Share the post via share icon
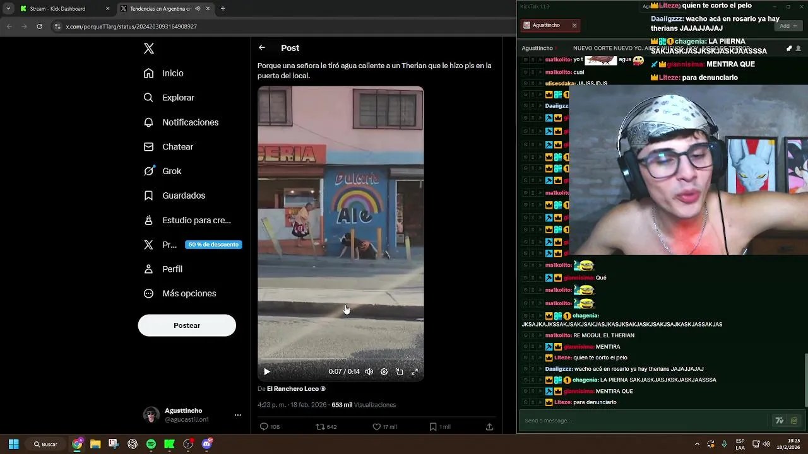This screenshot has width=808, height=454. [489, 427]
